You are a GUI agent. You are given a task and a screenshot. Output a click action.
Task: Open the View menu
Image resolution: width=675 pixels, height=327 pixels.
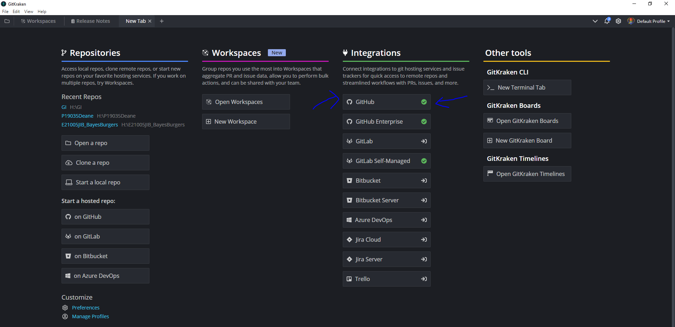tap(29, 12)
